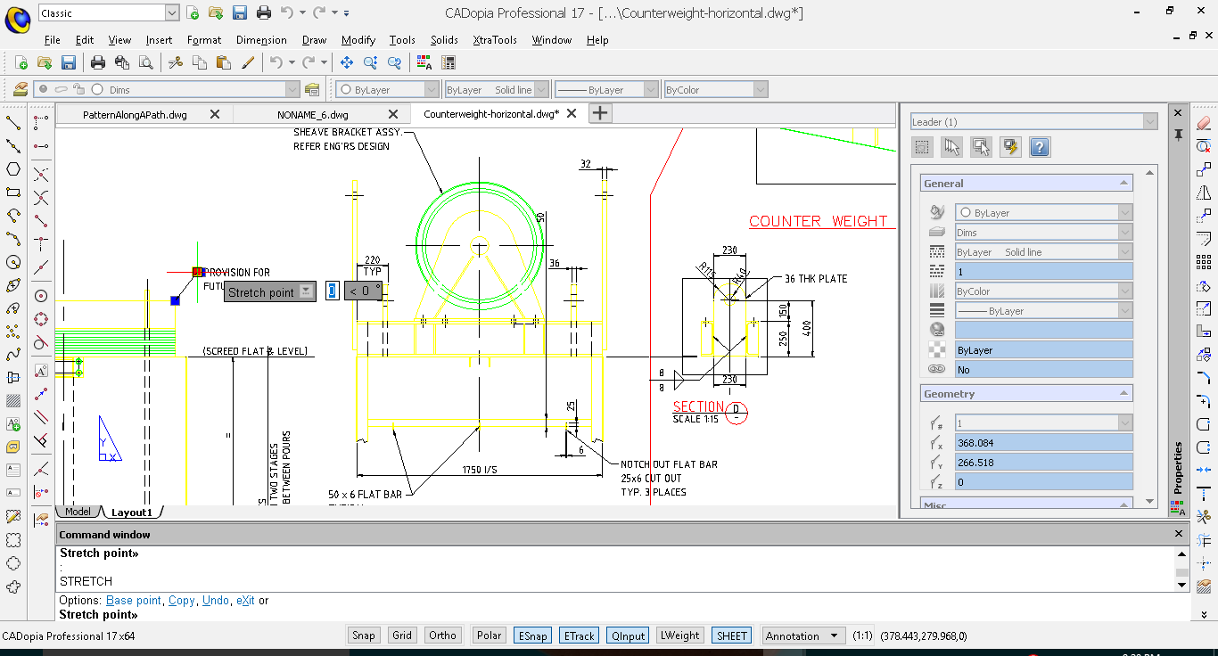Open the Solids menu
The height and width of the screenshot is (656, 1218).
(444, 39)
